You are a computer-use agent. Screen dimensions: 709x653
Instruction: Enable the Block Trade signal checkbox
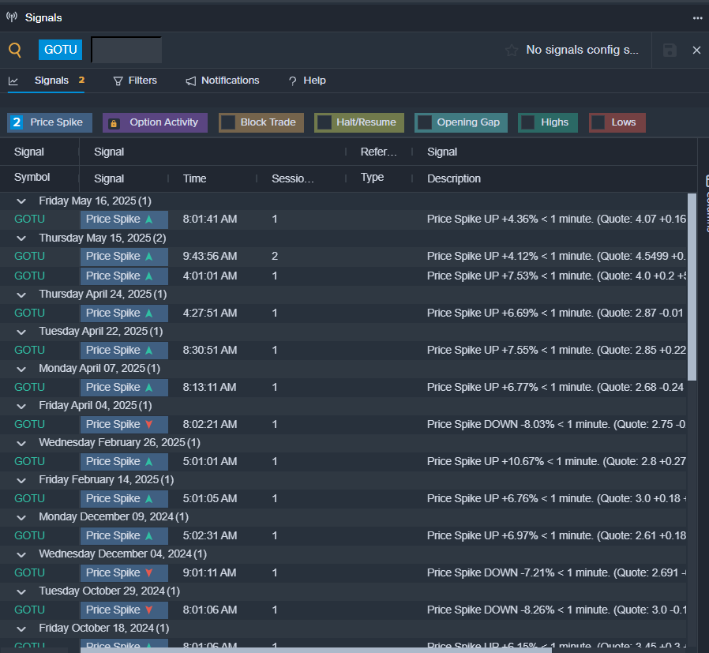pyautogui.click(x=228, y=122)
